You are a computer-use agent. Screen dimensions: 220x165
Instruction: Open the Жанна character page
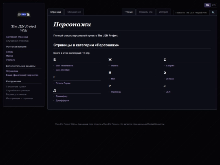pyautogui.click(x=114, y=66)
